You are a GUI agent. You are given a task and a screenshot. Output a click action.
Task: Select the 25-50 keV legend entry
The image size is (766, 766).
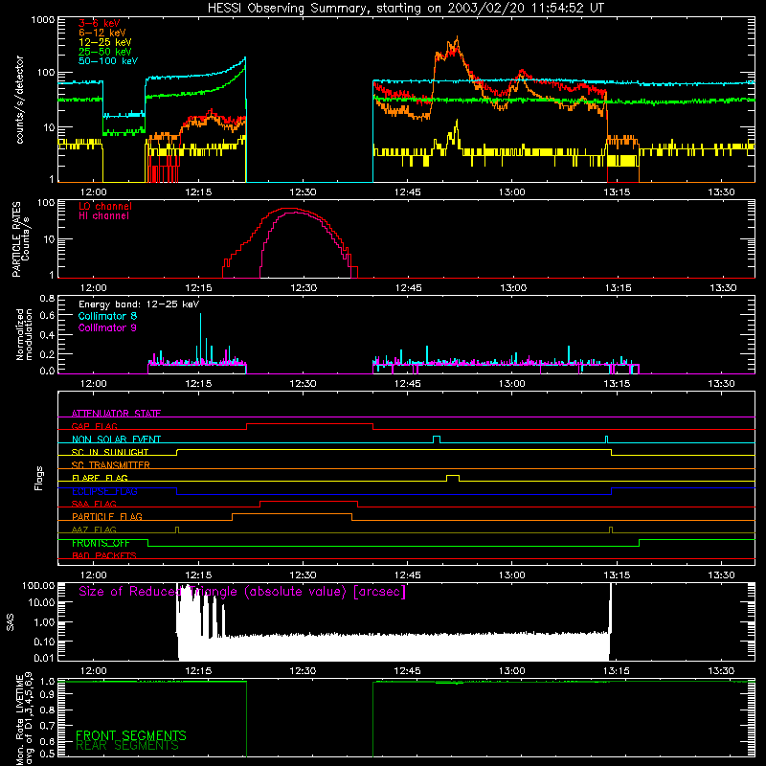105,52
